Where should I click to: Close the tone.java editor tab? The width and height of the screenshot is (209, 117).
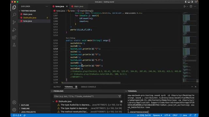[x=67, y=6]
